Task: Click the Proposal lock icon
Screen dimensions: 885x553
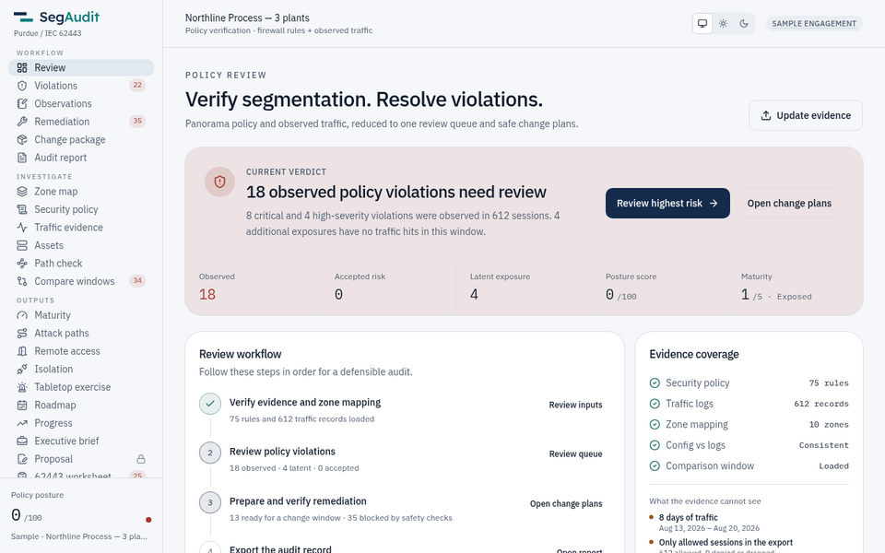Action: 141,459
